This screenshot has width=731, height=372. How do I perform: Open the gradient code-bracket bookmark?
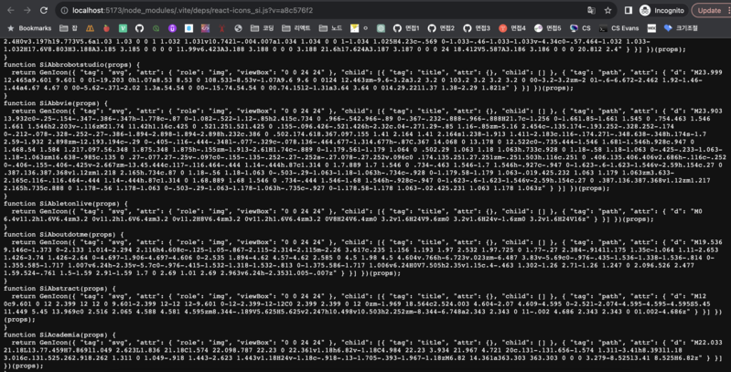[205, 28]
